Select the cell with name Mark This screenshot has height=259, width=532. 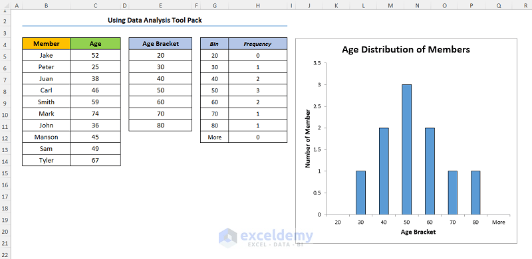pos(46,114)
